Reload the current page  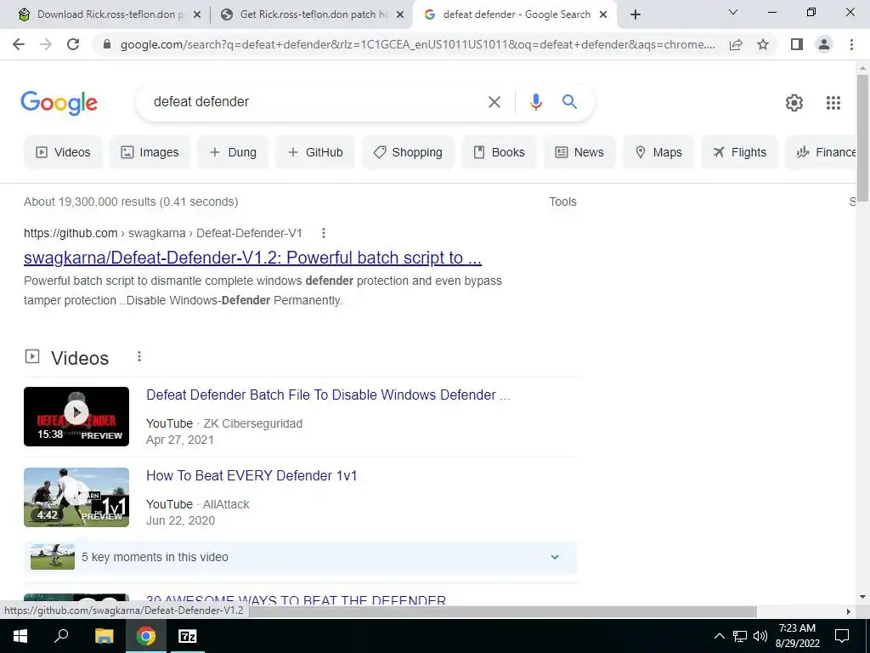tap(73, 44)
